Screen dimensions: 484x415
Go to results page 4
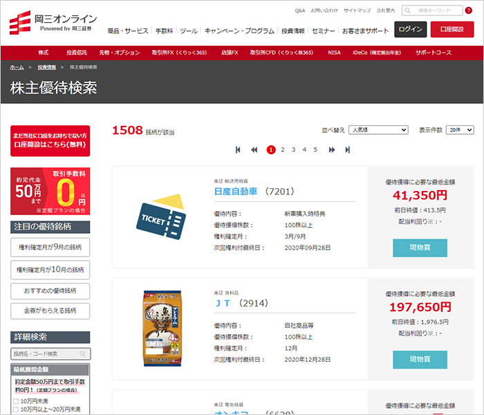point(304,150)
